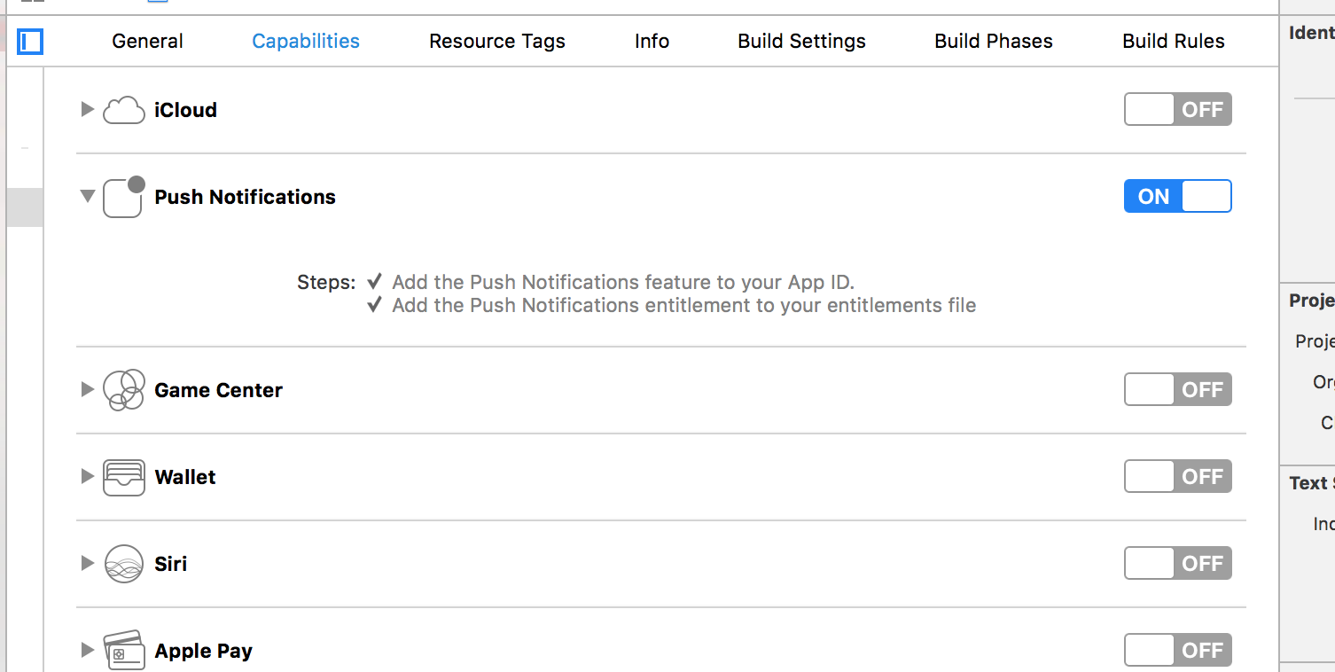Click the Wallet capability icon

[x=124, y=476]
